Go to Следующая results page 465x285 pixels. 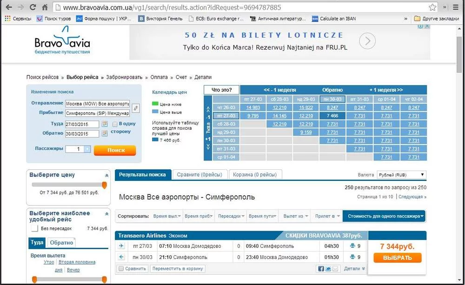tap(412, 197)
